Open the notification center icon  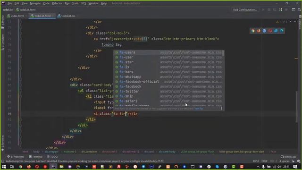tap(295, 167)
